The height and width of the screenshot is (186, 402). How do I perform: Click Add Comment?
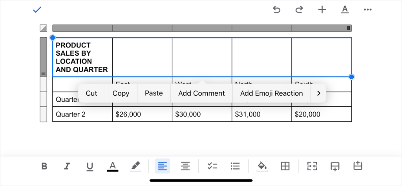[x=201, y=93]
